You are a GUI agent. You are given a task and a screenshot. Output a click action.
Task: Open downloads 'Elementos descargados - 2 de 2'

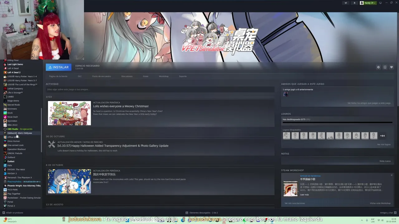pyautogui.click(x=201, y=213)
